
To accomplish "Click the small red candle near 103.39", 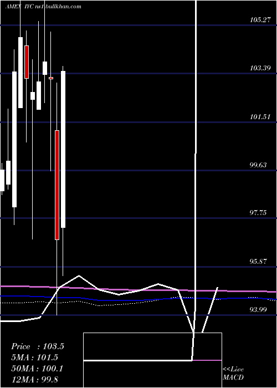I will [51, 78].
